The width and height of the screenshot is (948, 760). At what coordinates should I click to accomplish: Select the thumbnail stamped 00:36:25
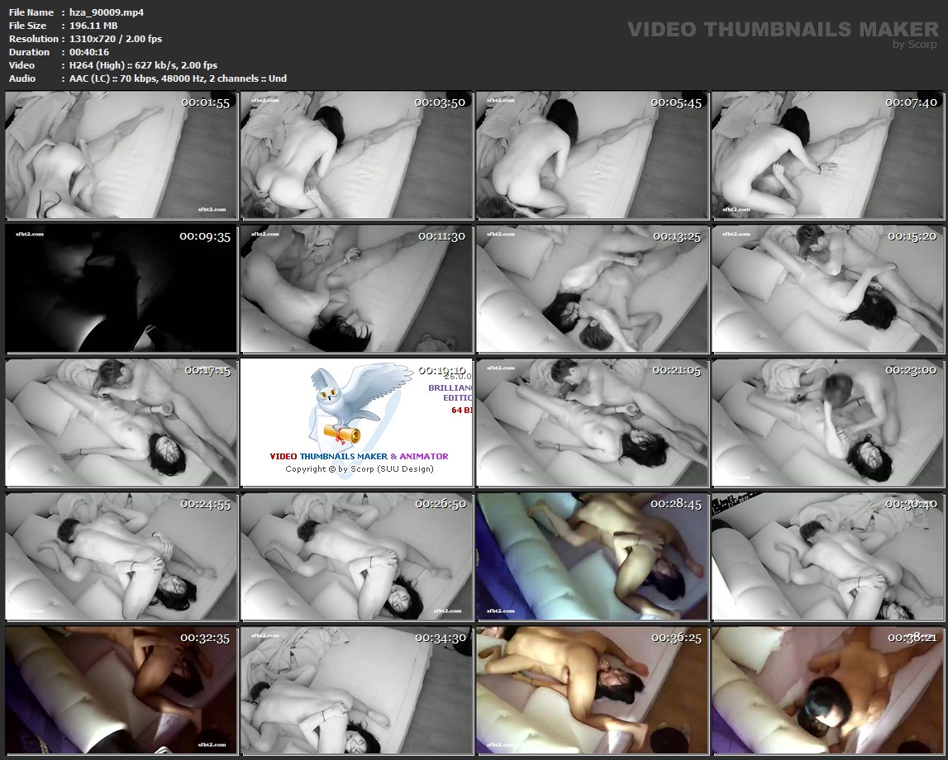pyautogui.click(x=593, y=691)
